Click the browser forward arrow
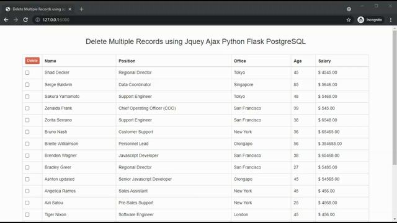 click(16, 20)
